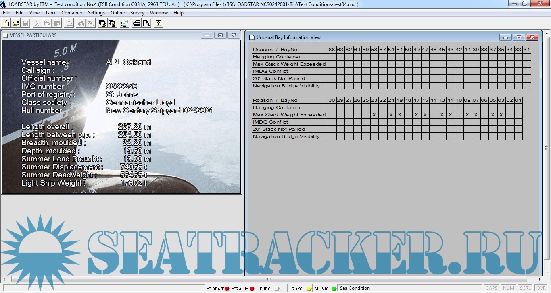Click the online computer connection toolbar icon
The width and height of the screenshot is (551, 293).
(125, 23)
